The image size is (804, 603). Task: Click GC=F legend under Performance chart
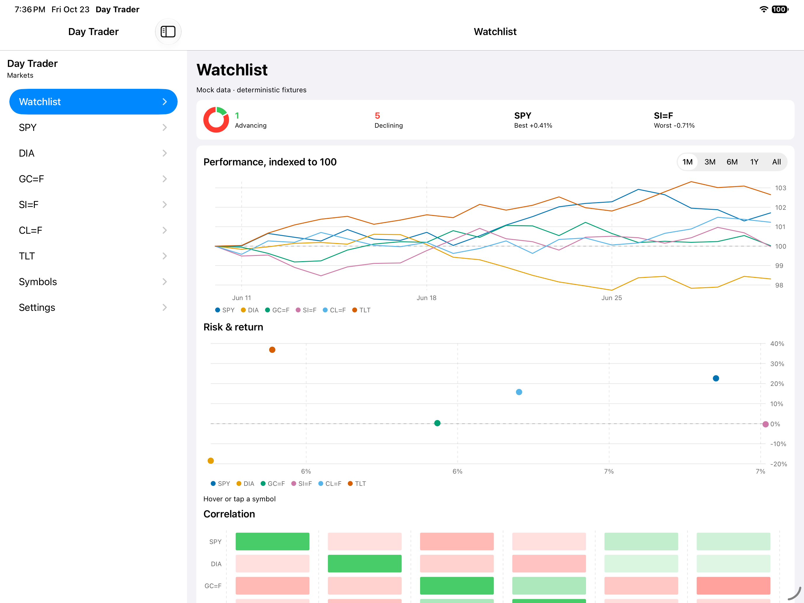point(277,310)
